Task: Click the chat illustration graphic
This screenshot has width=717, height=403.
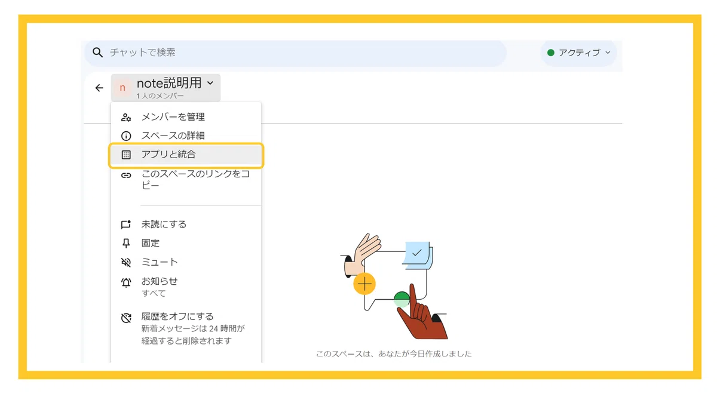Action: (x=396, y=287)
